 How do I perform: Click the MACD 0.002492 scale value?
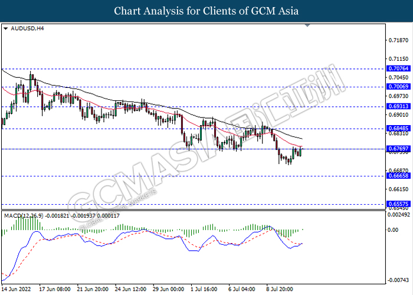pos(398,214)
